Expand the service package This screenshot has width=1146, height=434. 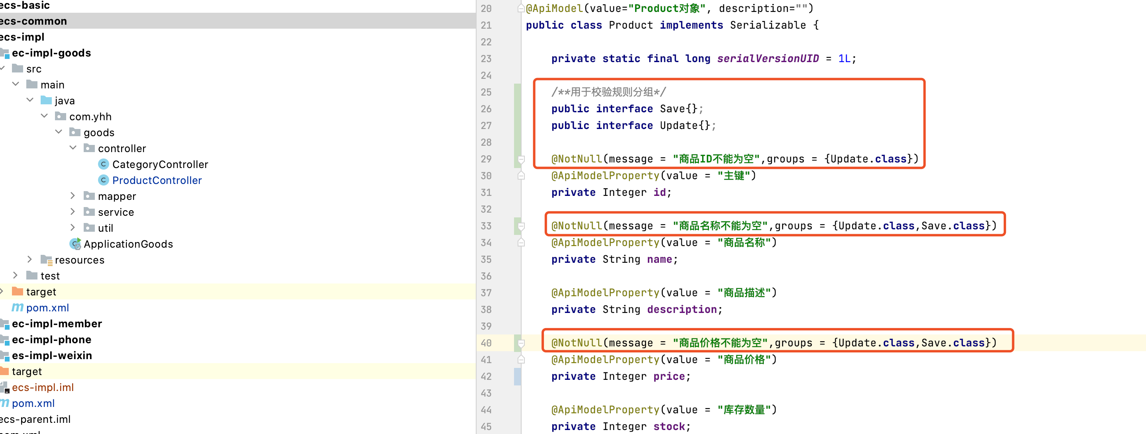73,212
